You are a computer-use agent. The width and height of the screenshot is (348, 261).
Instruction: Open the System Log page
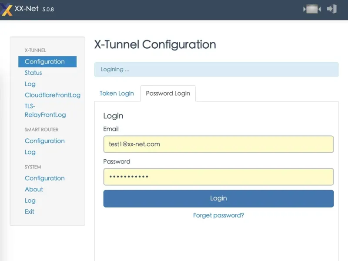30,201
